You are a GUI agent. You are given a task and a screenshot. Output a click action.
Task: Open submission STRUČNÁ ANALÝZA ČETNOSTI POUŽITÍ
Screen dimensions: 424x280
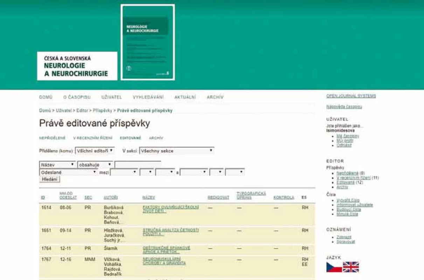click(171, 232)
